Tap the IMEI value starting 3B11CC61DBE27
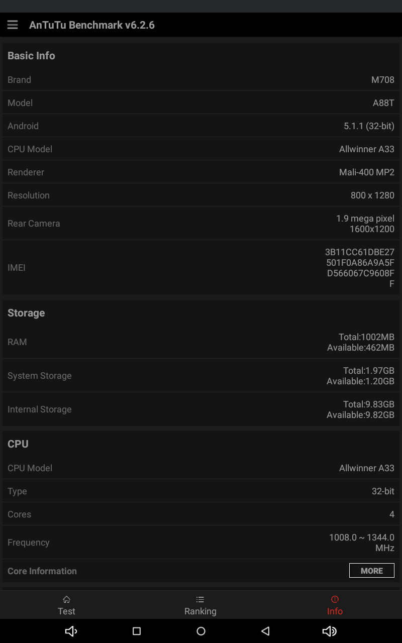 click(x=360, y=268)
